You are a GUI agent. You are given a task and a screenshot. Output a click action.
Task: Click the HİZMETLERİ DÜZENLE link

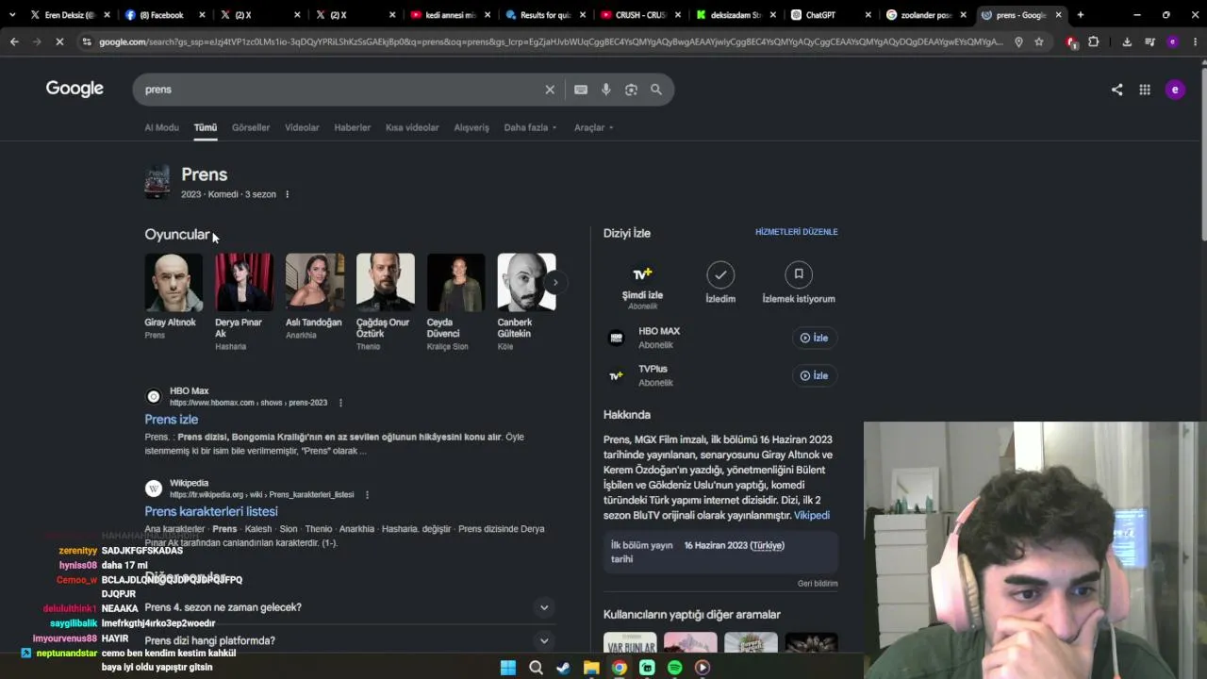pos(797,232)
